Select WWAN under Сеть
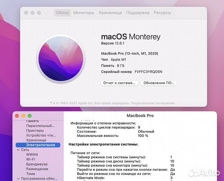Image resolution: width=224 pixels, height=181 pixels. [x=32, y=155]
